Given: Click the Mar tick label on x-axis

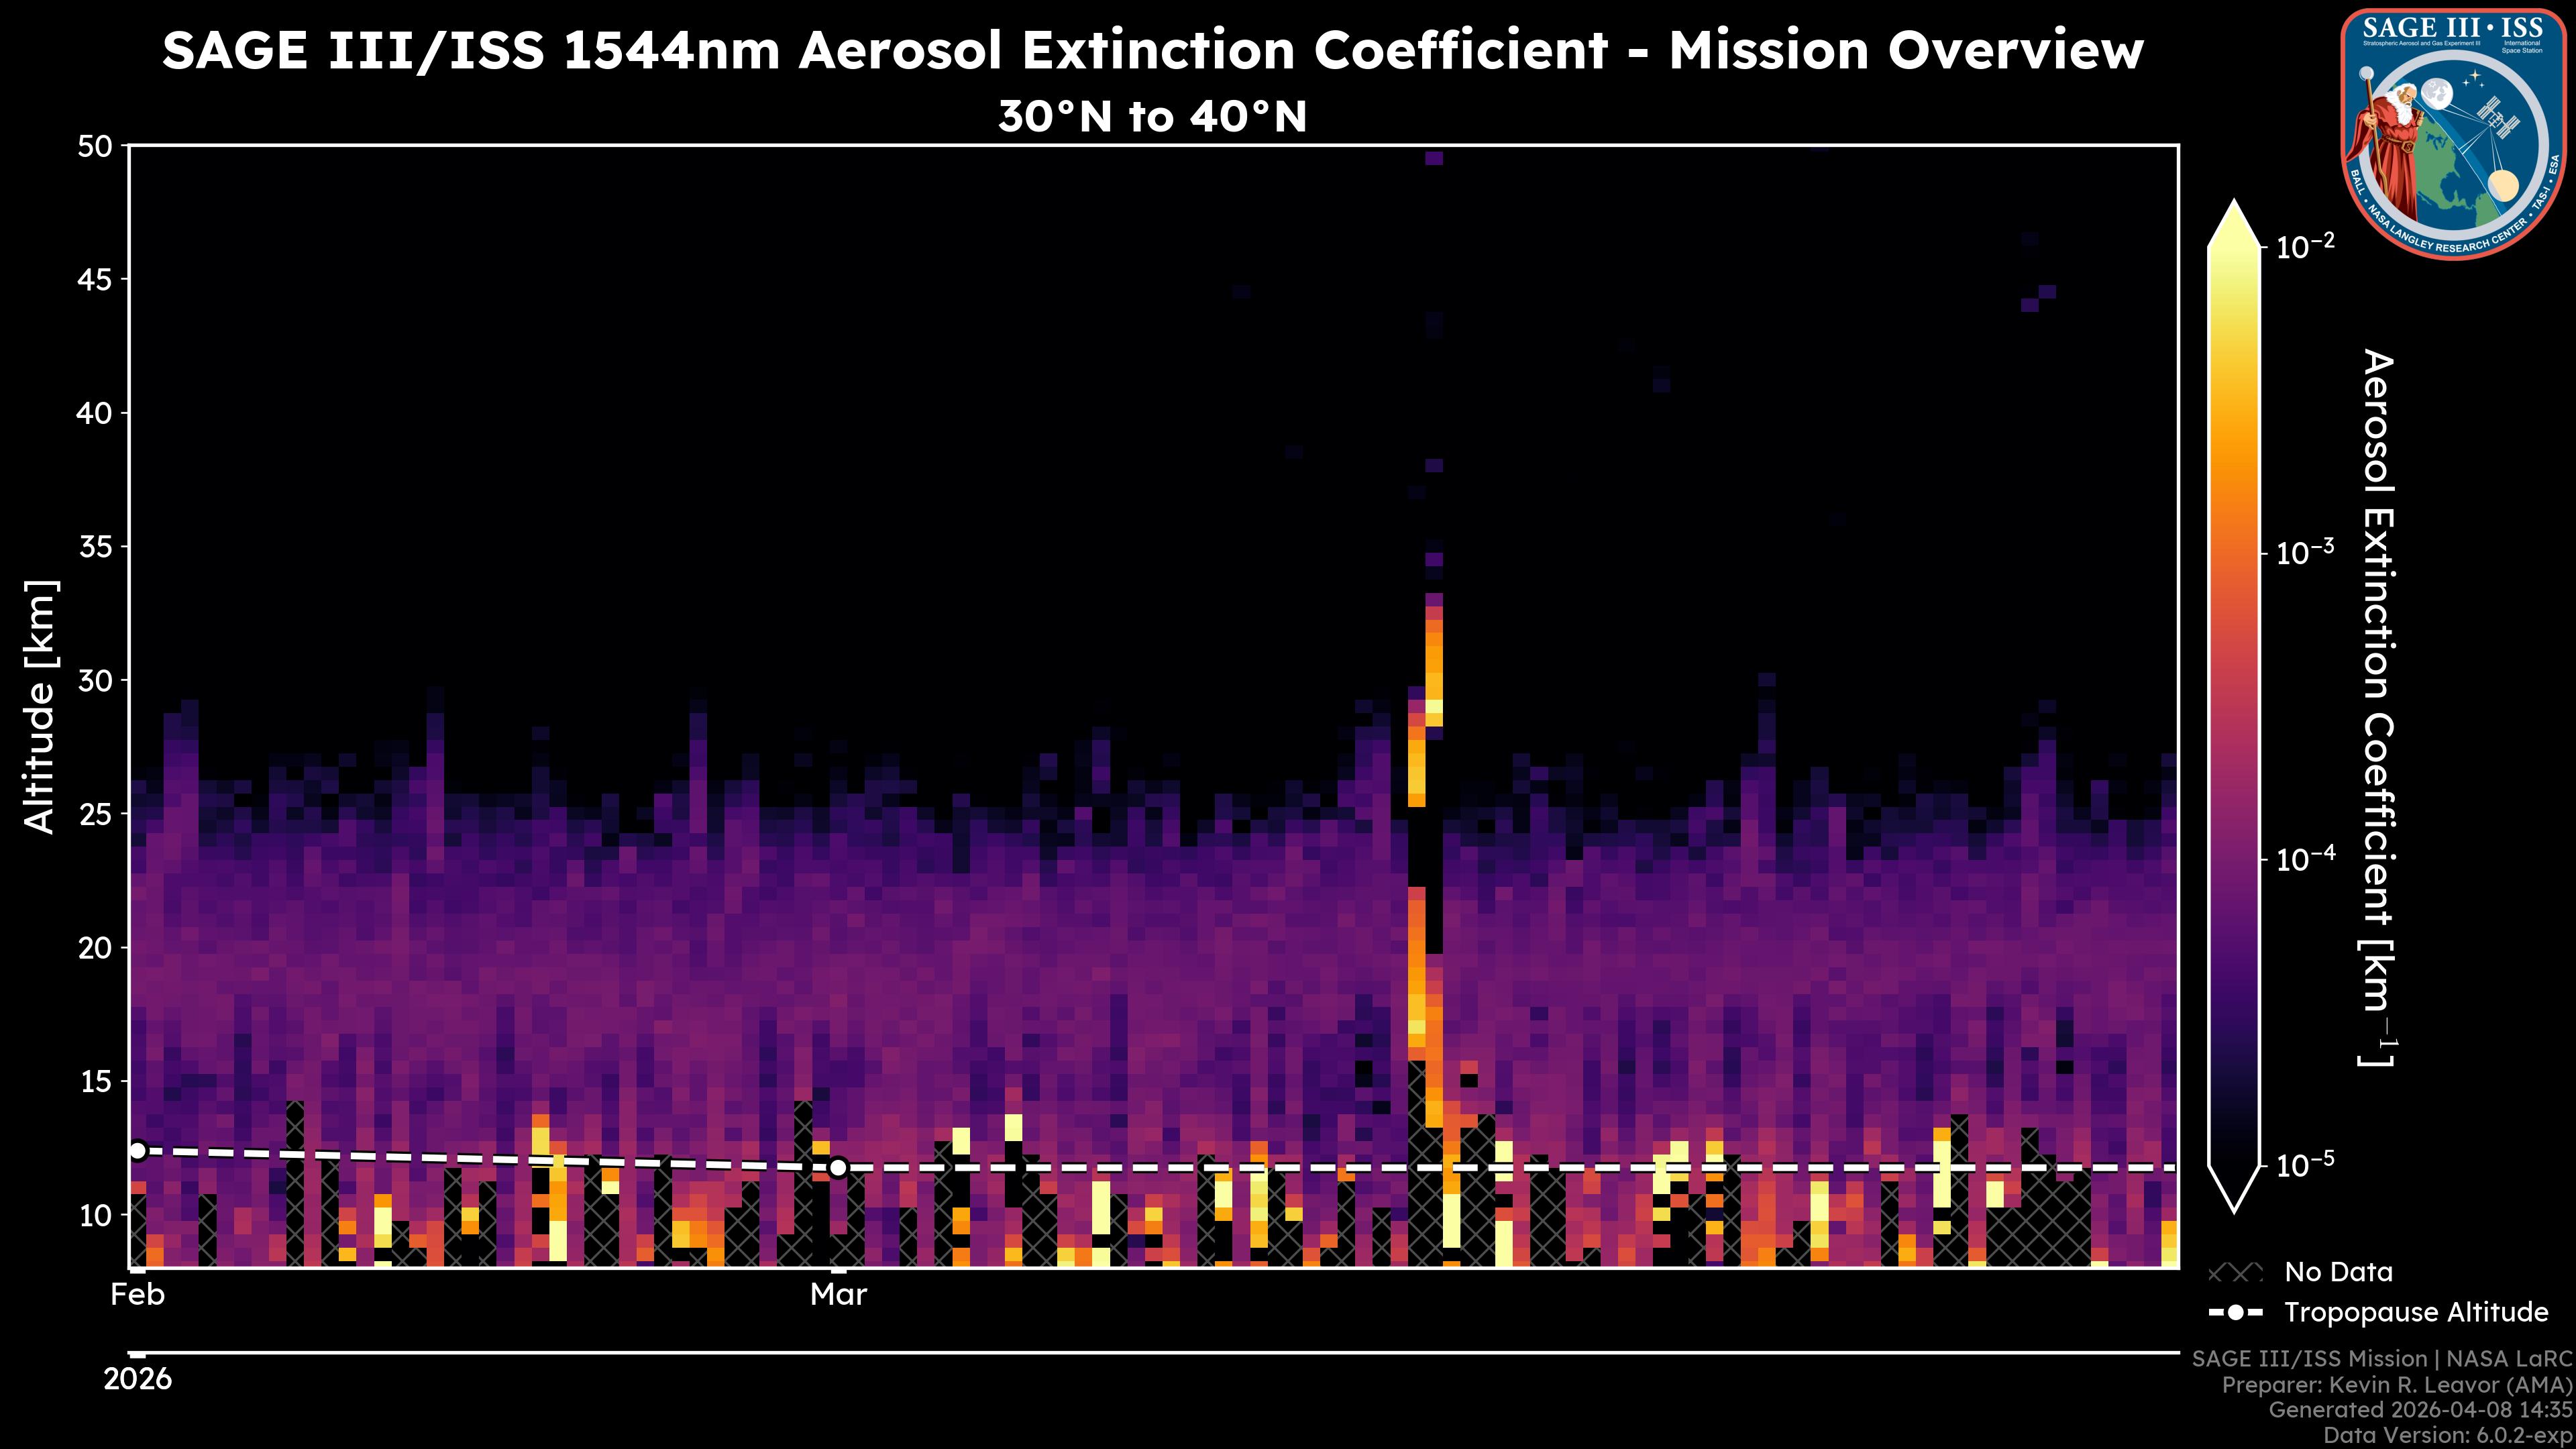Looking at the screenshot, I should click(x=838, y=1294).
